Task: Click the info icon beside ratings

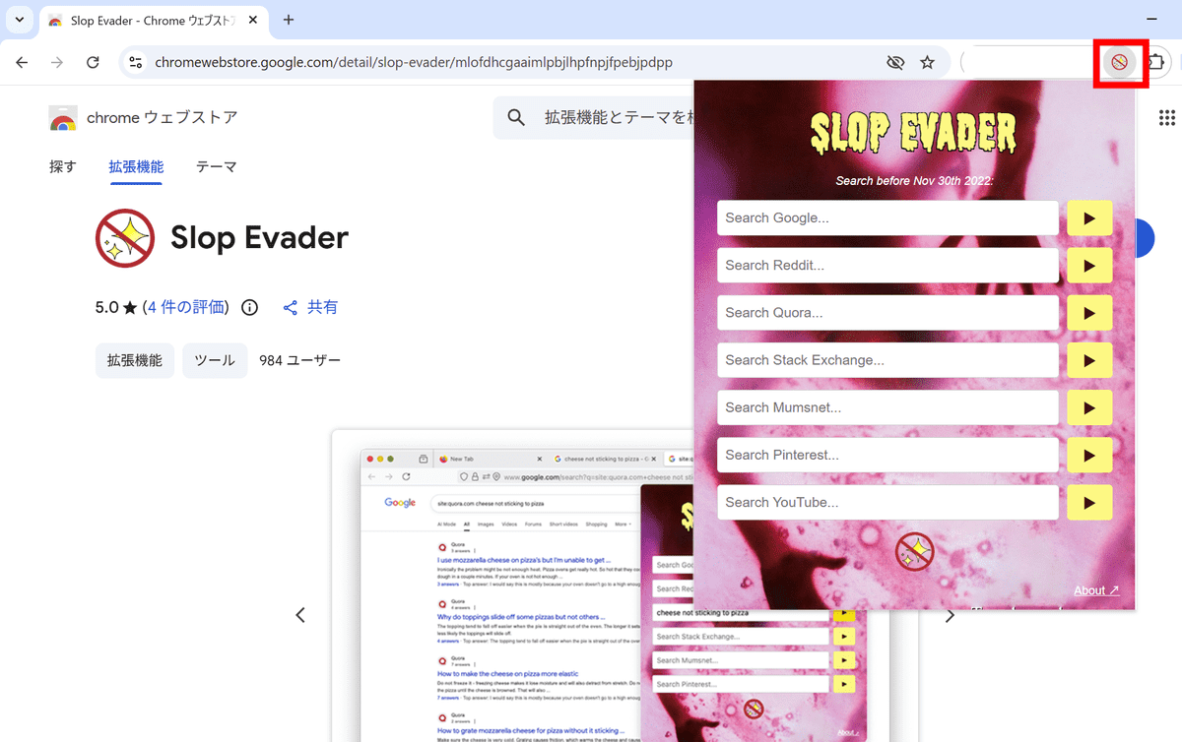Action: pyautogui.click(x=250, y=307)
